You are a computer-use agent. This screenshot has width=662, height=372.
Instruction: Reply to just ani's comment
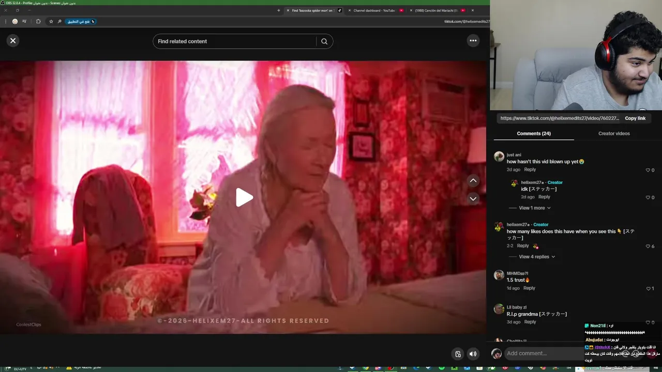(530, 169)
